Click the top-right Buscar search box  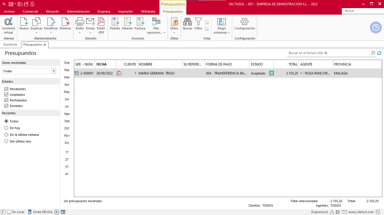point(363,11)
